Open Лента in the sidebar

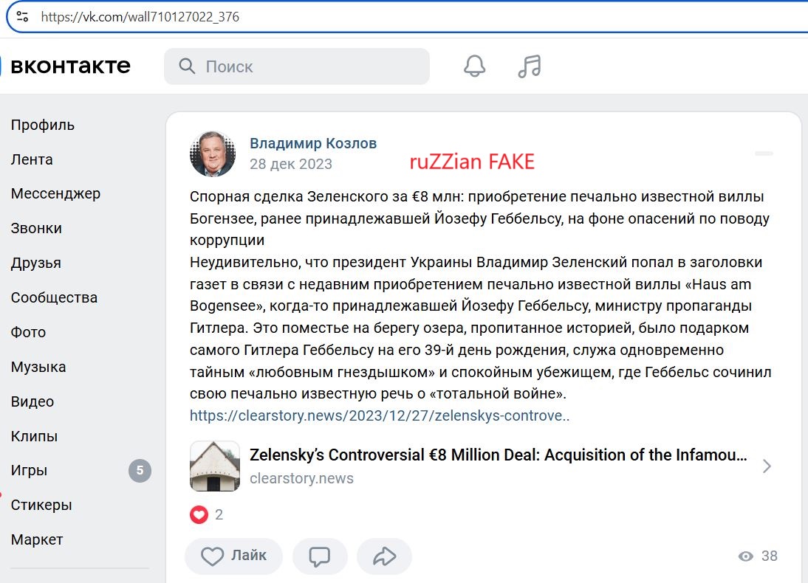(x=32, y=159)
